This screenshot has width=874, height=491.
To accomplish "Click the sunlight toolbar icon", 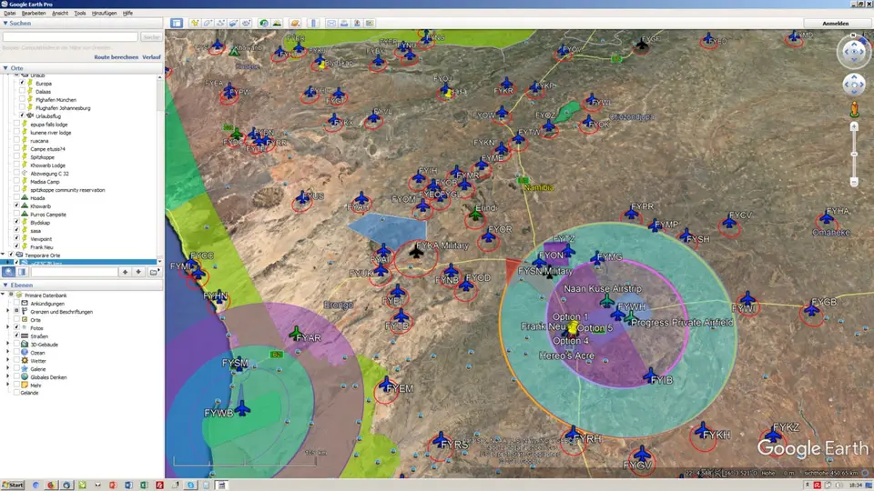I will point(277,23).
